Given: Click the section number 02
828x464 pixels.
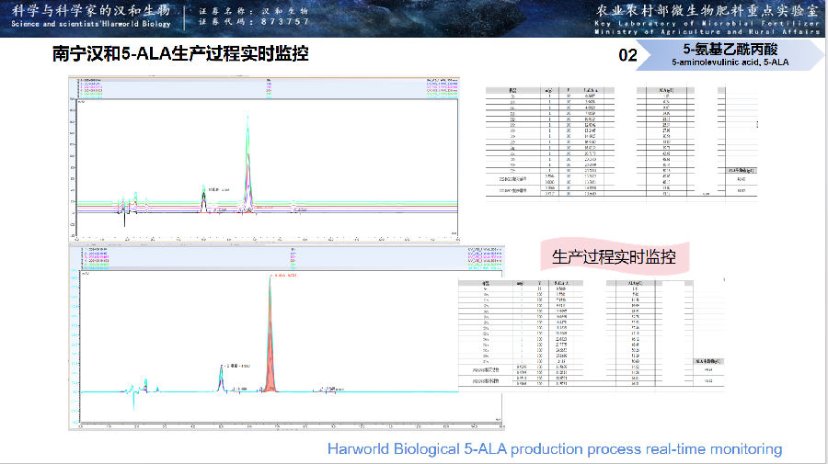Looking at the screenshot, I should click(x=628, y=55).
